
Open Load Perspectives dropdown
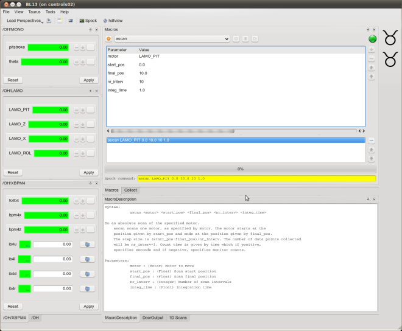[x=25, y=21]
